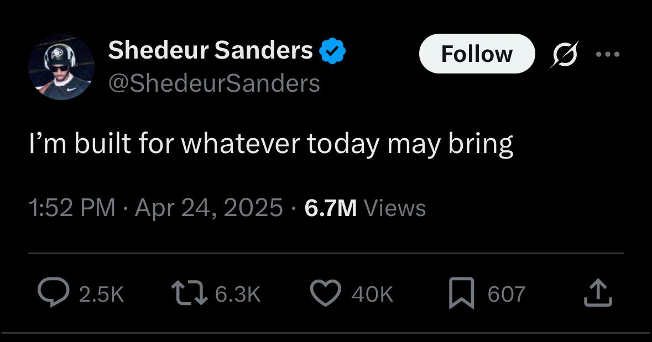This screenshot has width=652, height=342.
Task: Open Shedeur Sanders' profile picture
Action: point(61,67)
